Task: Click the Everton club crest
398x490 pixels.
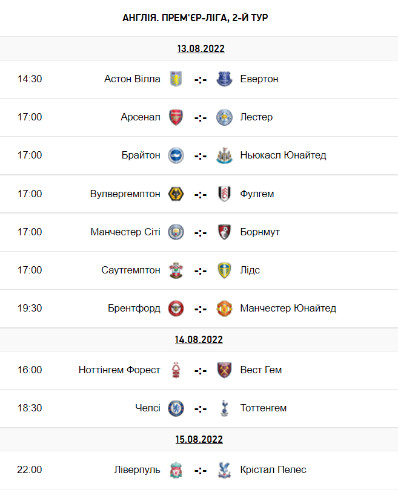Action: (x=225, y=79)
